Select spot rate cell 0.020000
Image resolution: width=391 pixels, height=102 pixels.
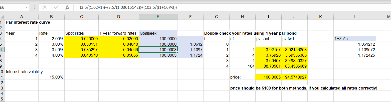click(81, 39)
